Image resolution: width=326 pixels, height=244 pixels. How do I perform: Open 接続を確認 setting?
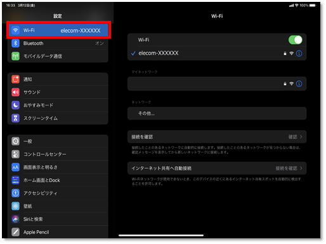click(x=217, y=137)
